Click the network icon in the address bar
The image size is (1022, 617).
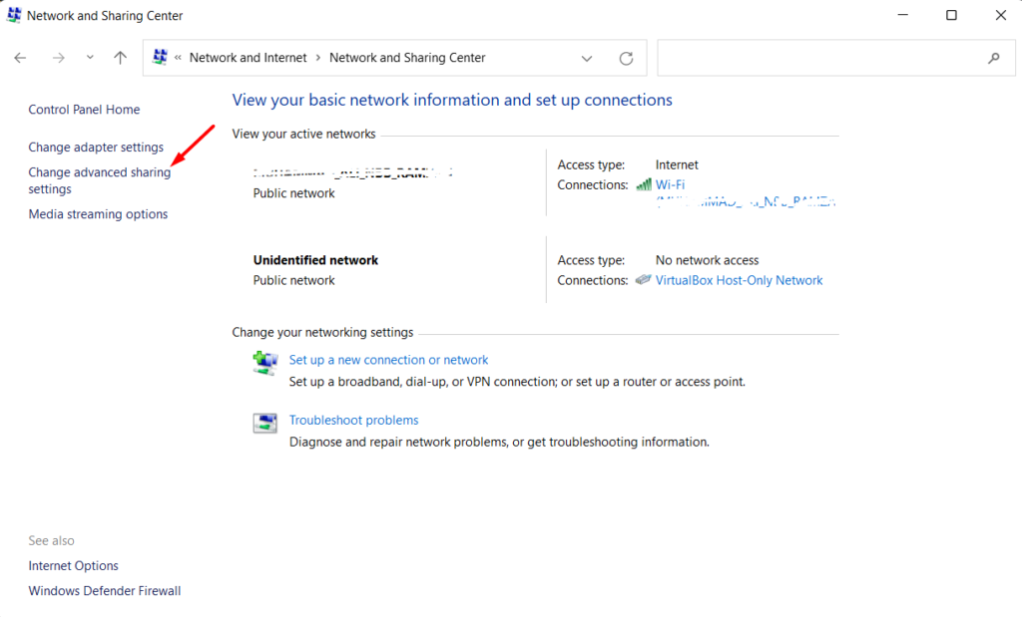[x=159, y=57]
